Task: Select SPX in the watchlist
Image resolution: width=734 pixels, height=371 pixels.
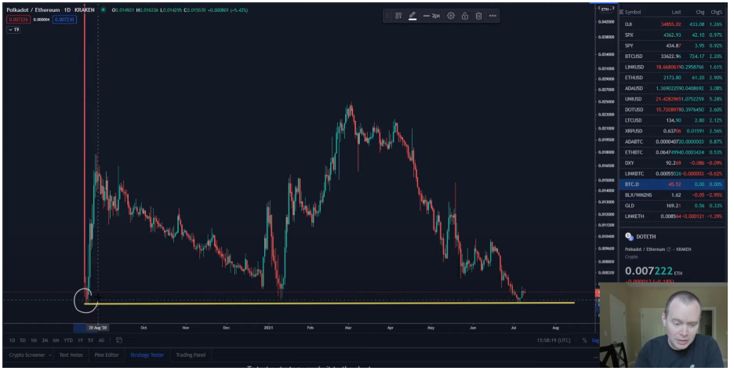Action: point(672,35)
